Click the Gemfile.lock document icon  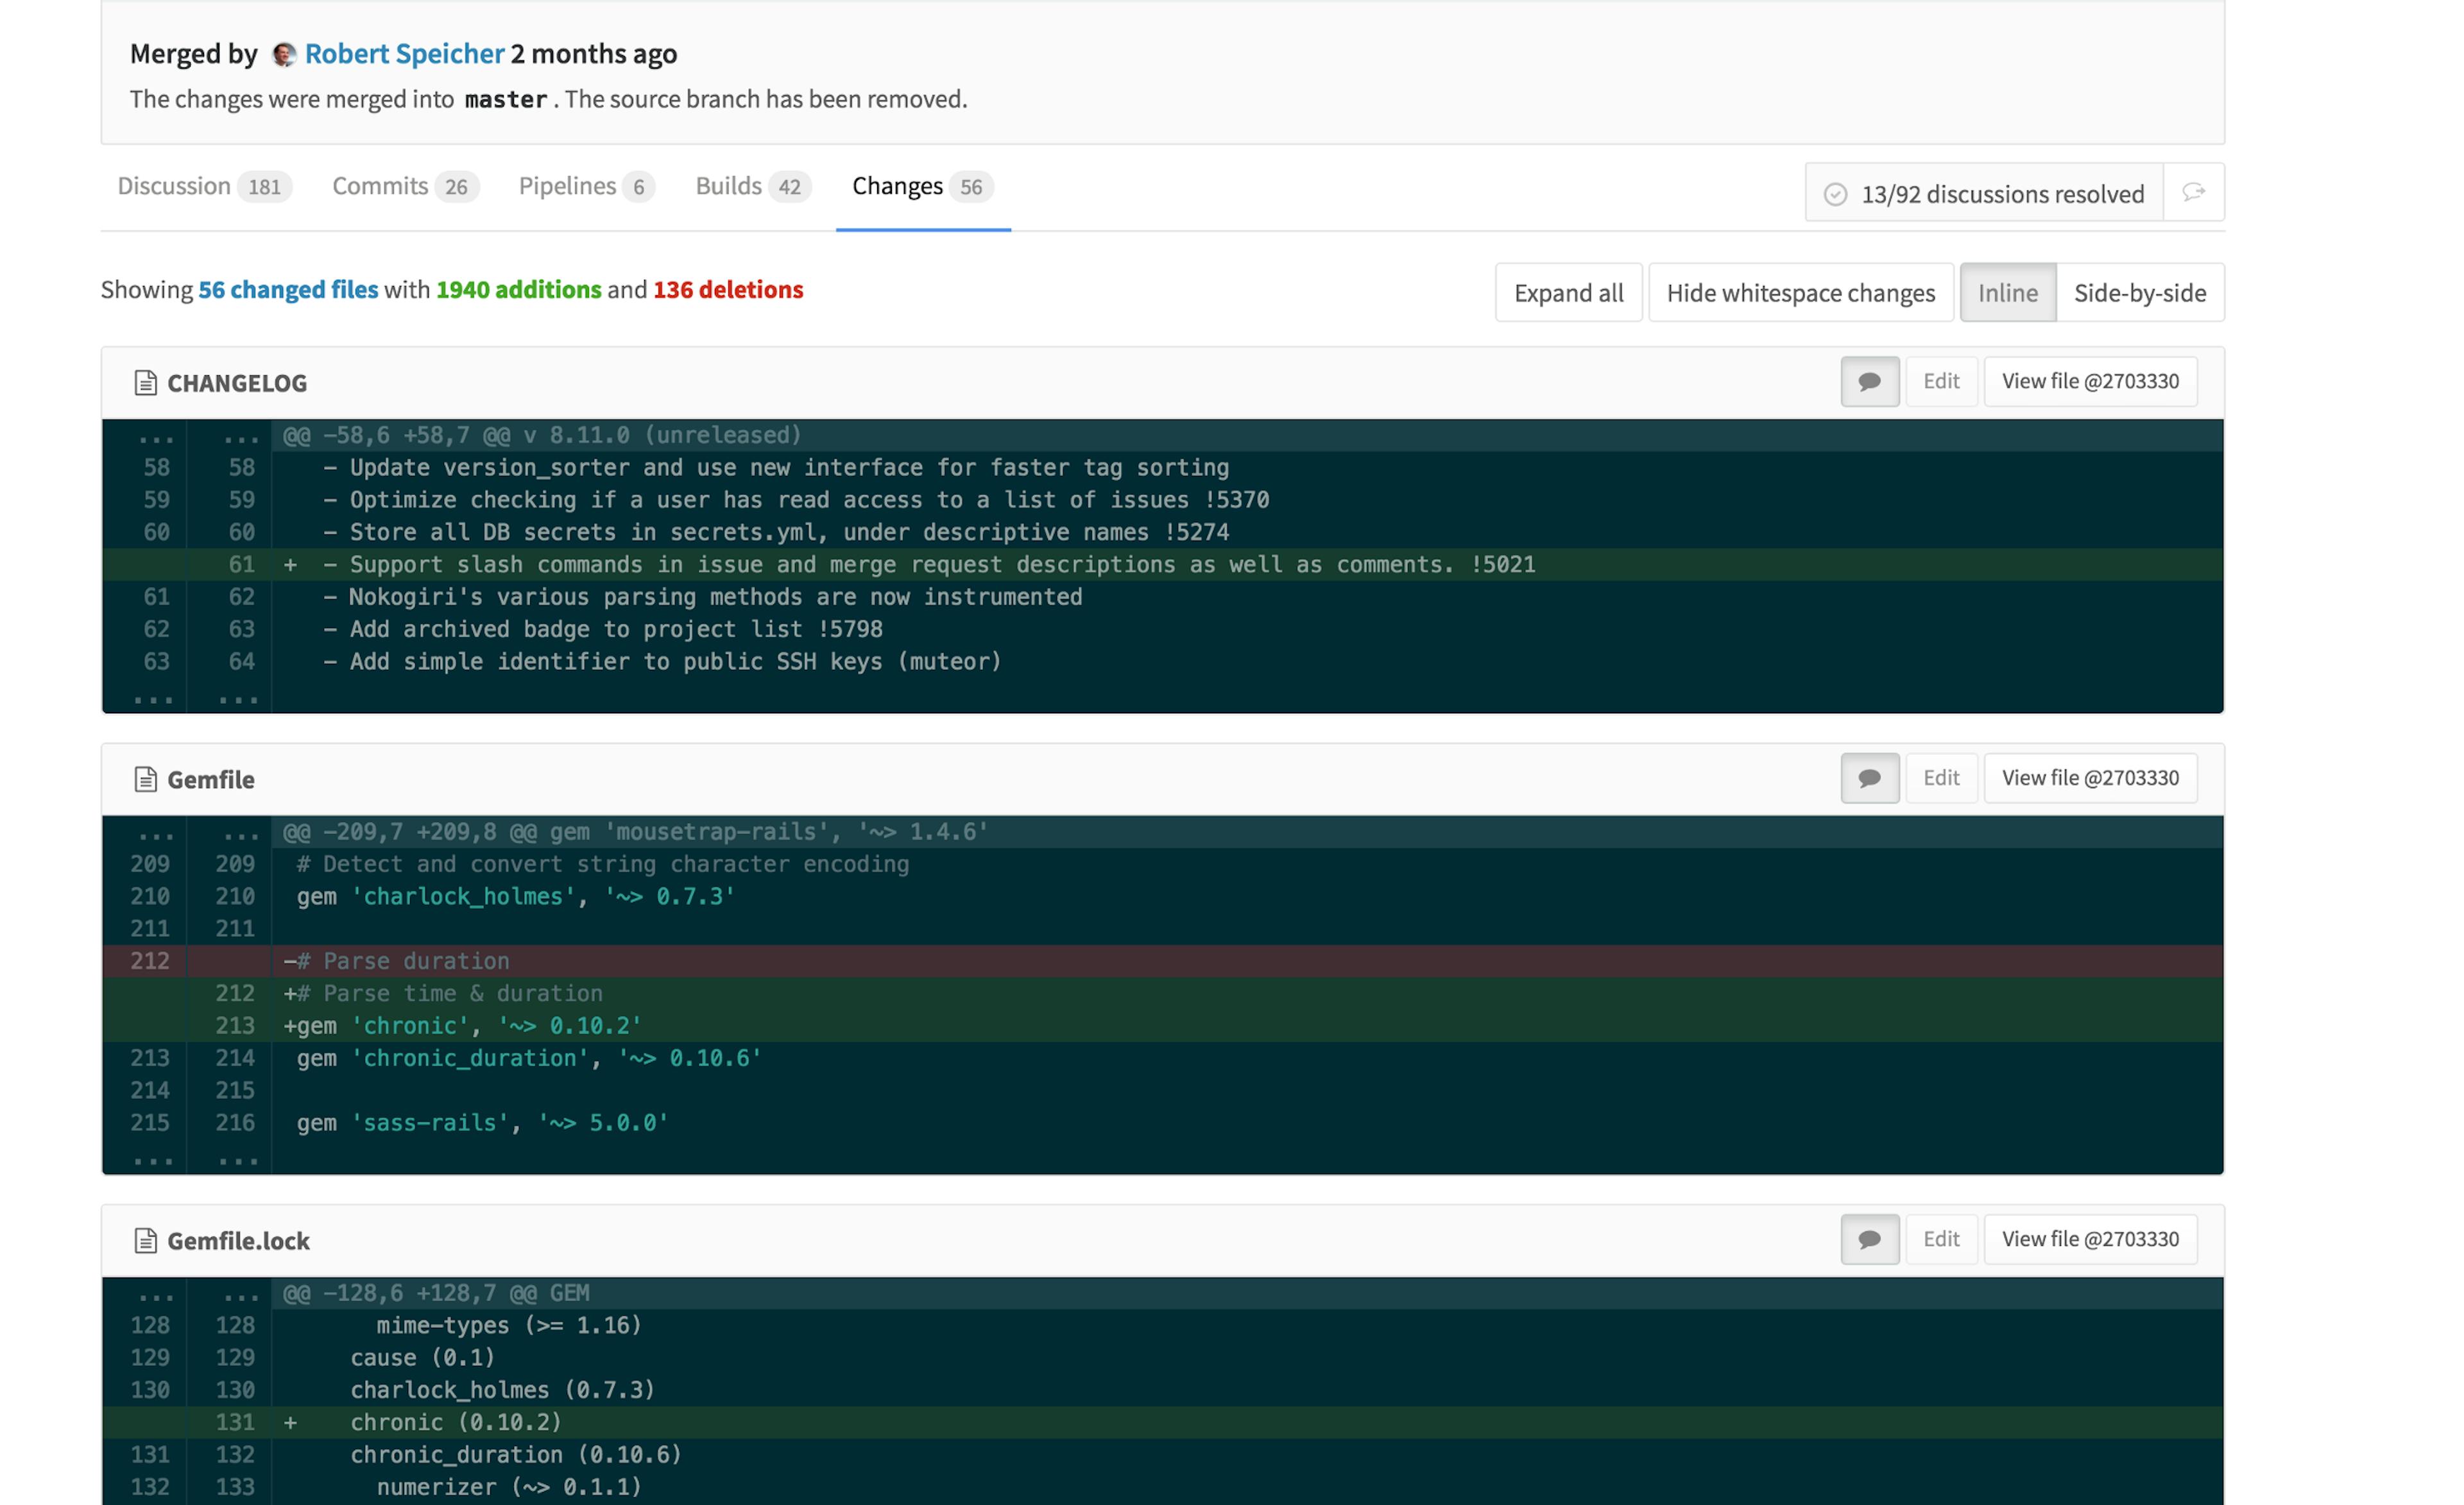pyautogui.click(x=145, y=1240)
